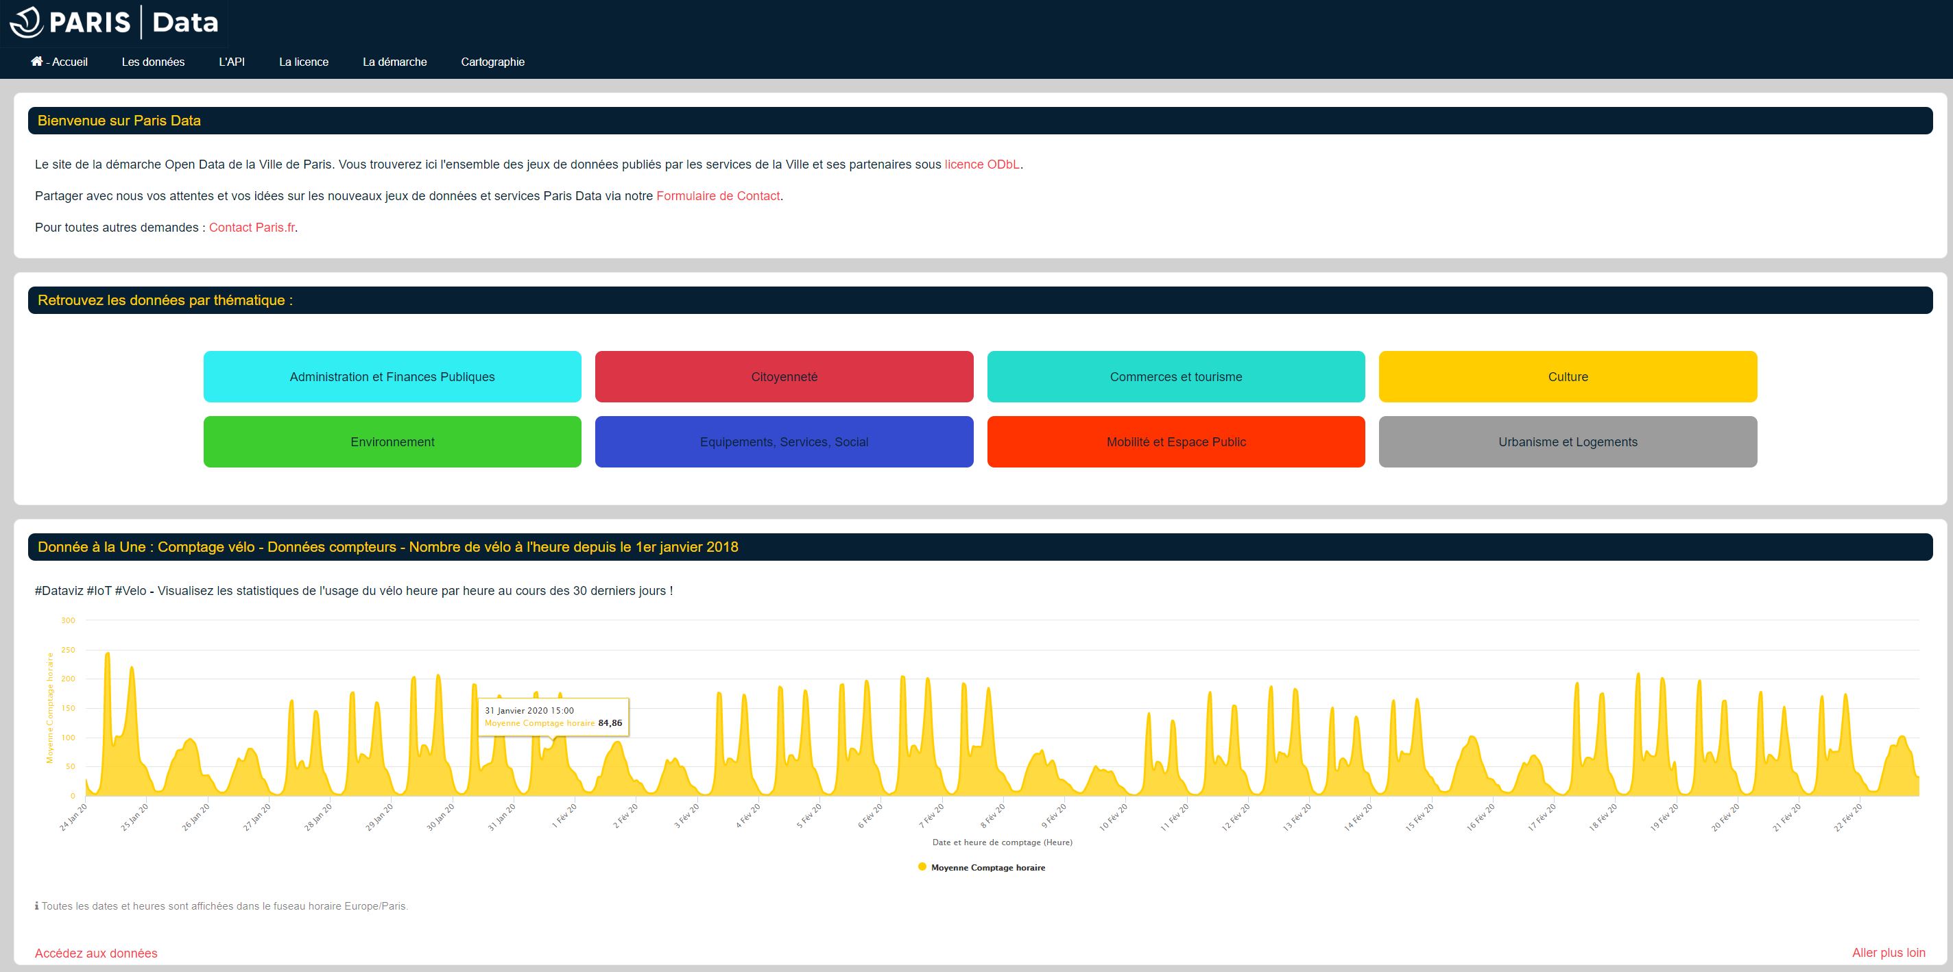Click the Bienvenue sur Paris Data heading

(x=119, y=121)
